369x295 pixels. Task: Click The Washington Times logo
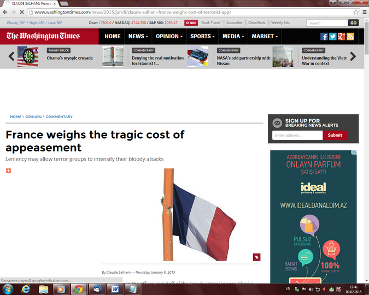43,36
